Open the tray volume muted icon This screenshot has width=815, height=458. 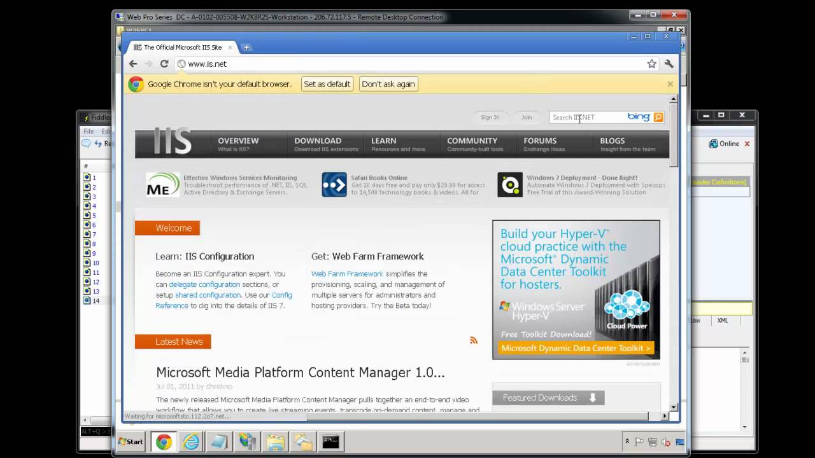[x=666, y=442]
